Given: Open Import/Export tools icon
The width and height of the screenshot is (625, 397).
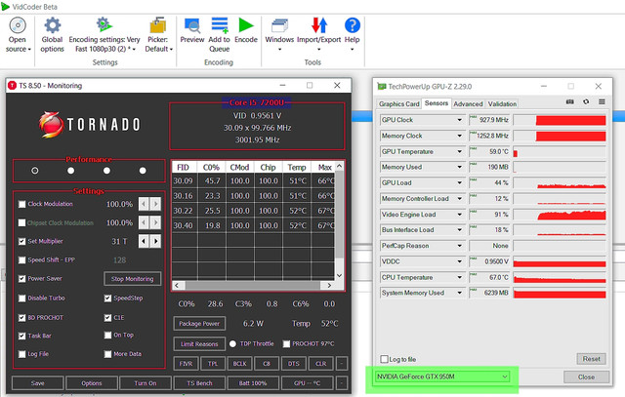Looking at the screenshot, I should pos(319,25).
